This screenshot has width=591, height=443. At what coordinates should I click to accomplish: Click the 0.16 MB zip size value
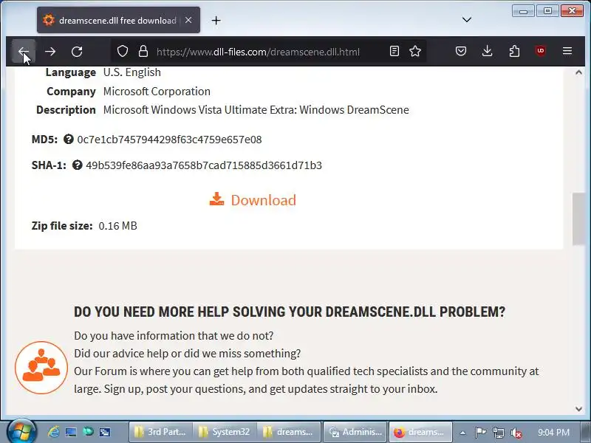[117, 226]
